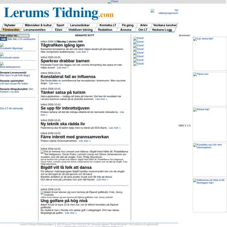The width and height of the screenshot is (227, 227).
Task: Click the Lerums Tidning.com logo
Action: tap(59, 13)
